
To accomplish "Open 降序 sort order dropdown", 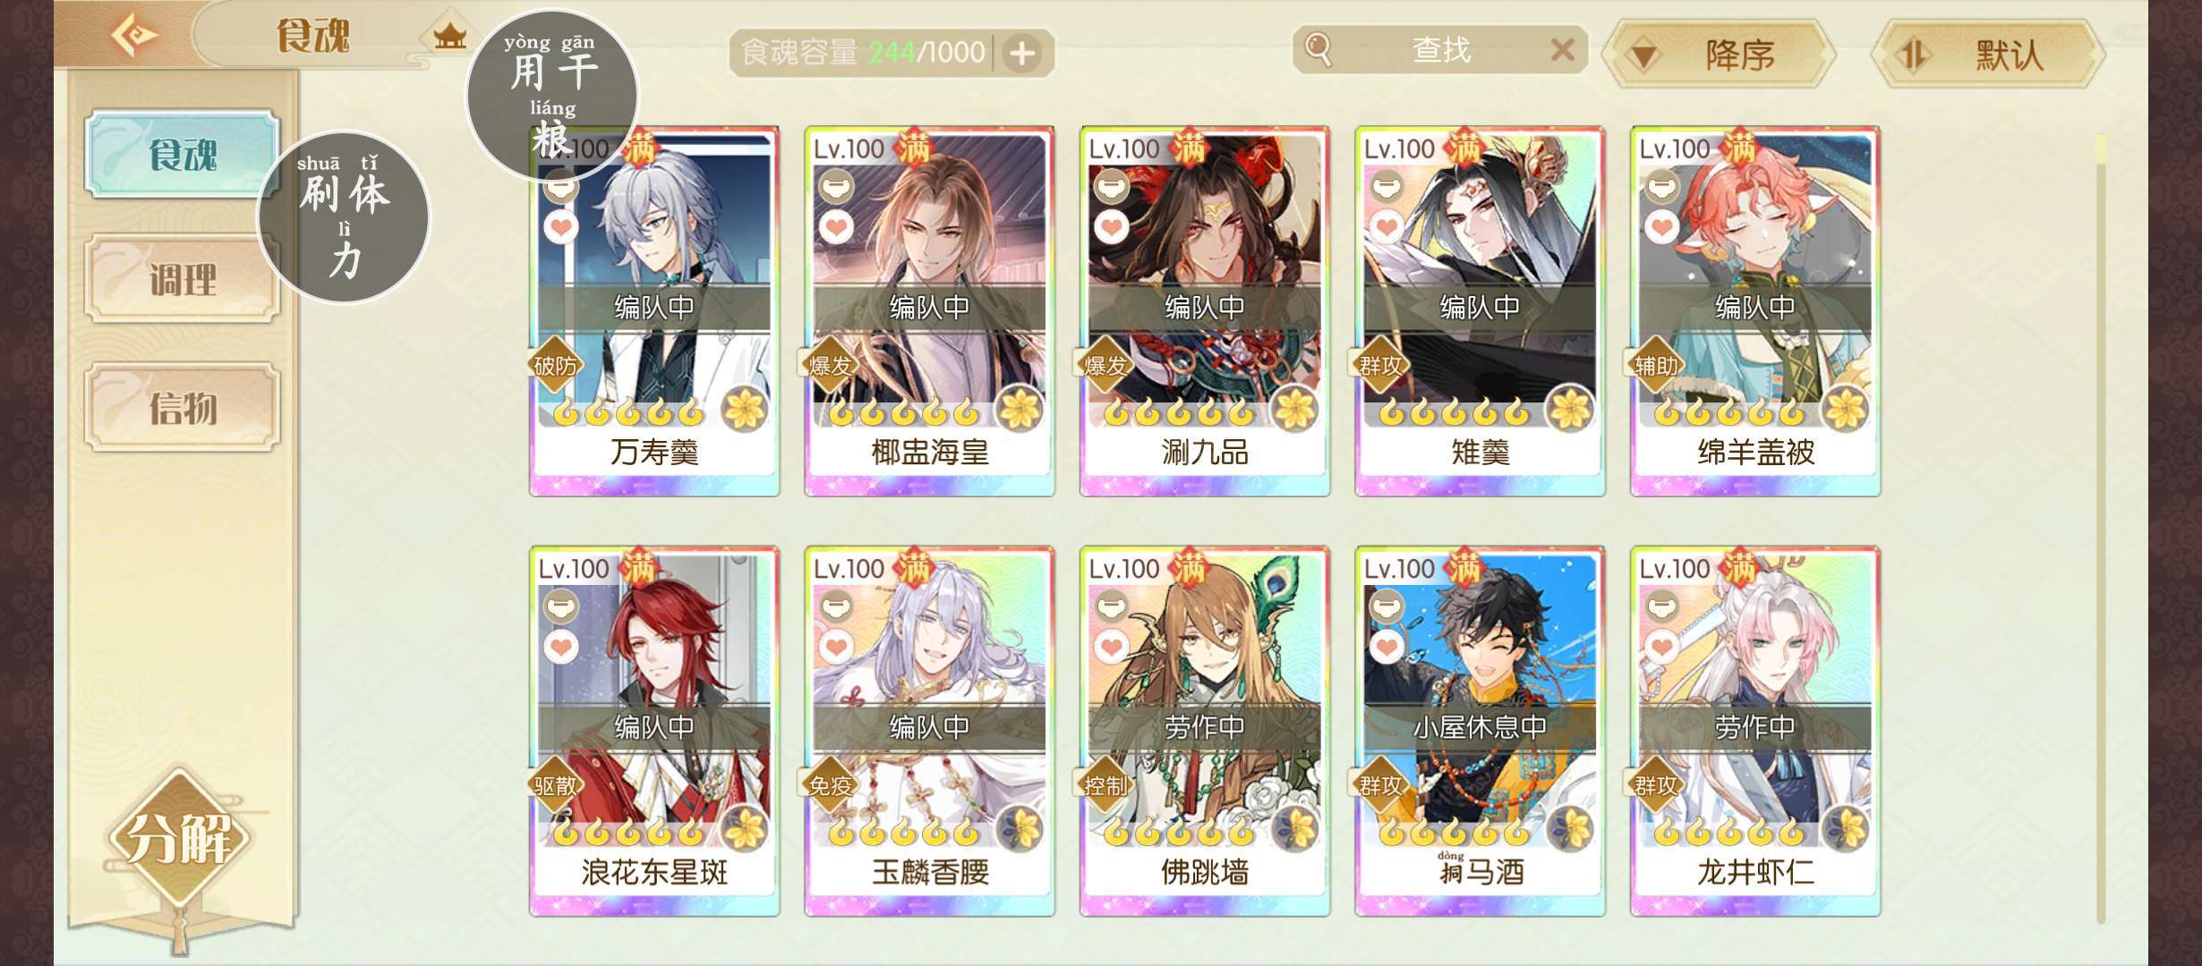I will click(1718, 55).
